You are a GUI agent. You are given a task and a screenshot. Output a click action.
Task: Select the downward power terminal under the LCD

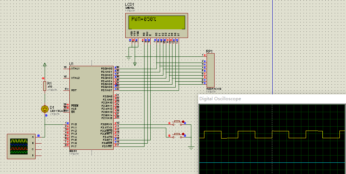(135, 64)
